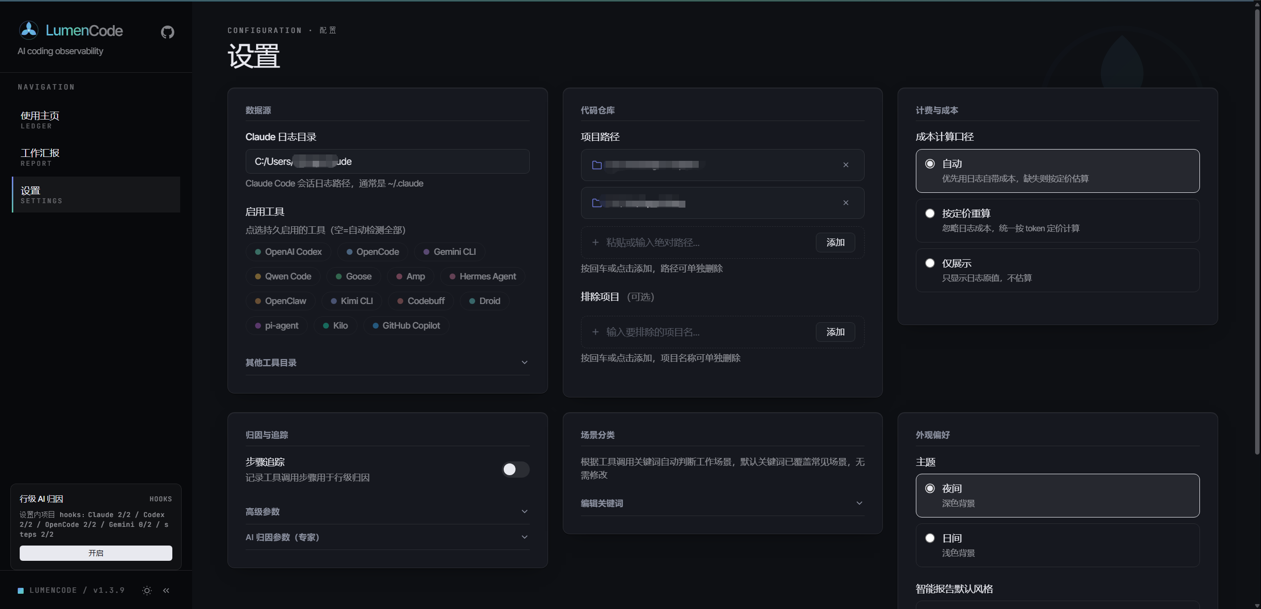The height and width of the screenshot is (609, 1261).
Task: Expand the 高级参数 section
Action: 388,512
